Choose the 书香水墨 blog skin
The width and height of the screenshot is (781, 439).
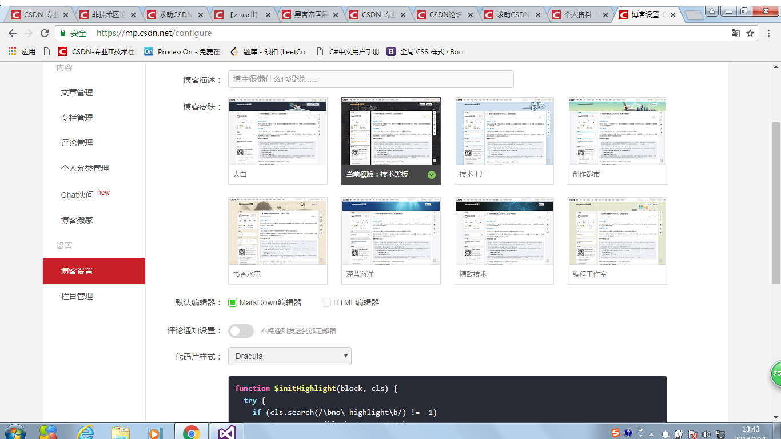[x=278, y=241]
